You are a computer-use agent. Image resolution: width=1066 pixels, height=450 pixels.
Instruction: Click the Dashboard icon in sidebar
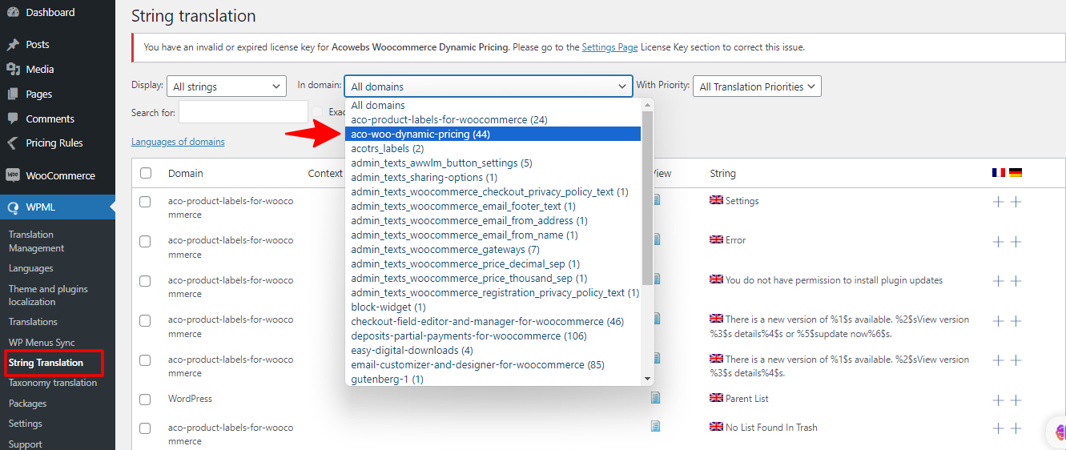(x=13, y=12)
